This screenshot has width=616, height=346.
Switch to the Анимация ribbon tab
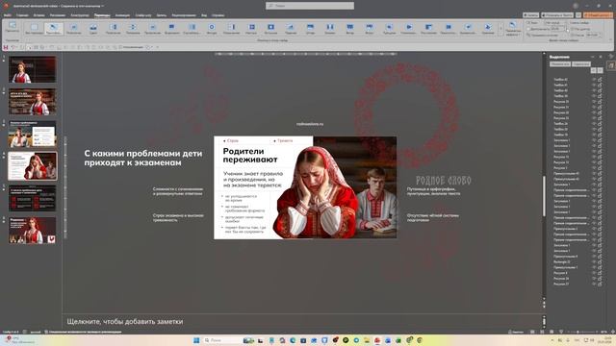click(x=122, y=15)
